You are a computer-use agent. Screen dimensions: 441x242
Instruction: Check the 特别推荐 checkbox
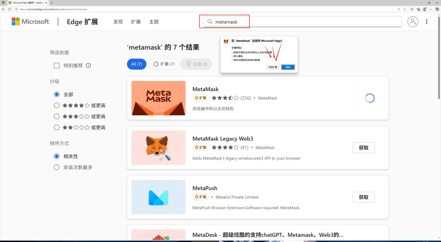[x=56, y=65]
